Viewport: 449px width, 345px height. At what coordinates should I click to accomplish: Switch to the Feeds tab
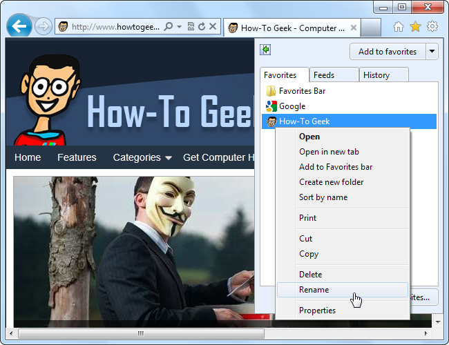pos(334,75)
